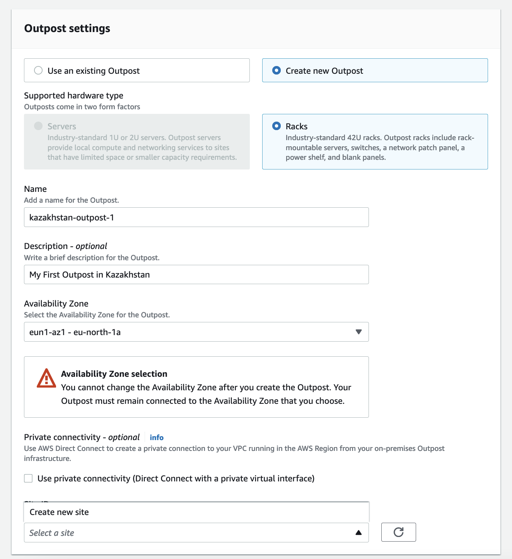Select the disabled Servers hardware option
The height and width of the screenshot is (559, 512).
(38, 126)
